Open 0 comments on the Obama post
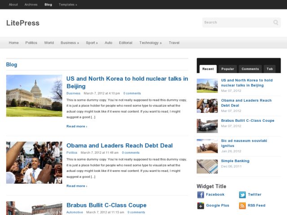This screenshot has width=287, height=215. [x=130, y=153]
